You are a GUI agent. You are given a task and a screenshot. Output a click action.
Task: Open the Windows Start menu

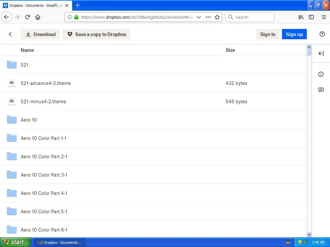coord(15,242)
